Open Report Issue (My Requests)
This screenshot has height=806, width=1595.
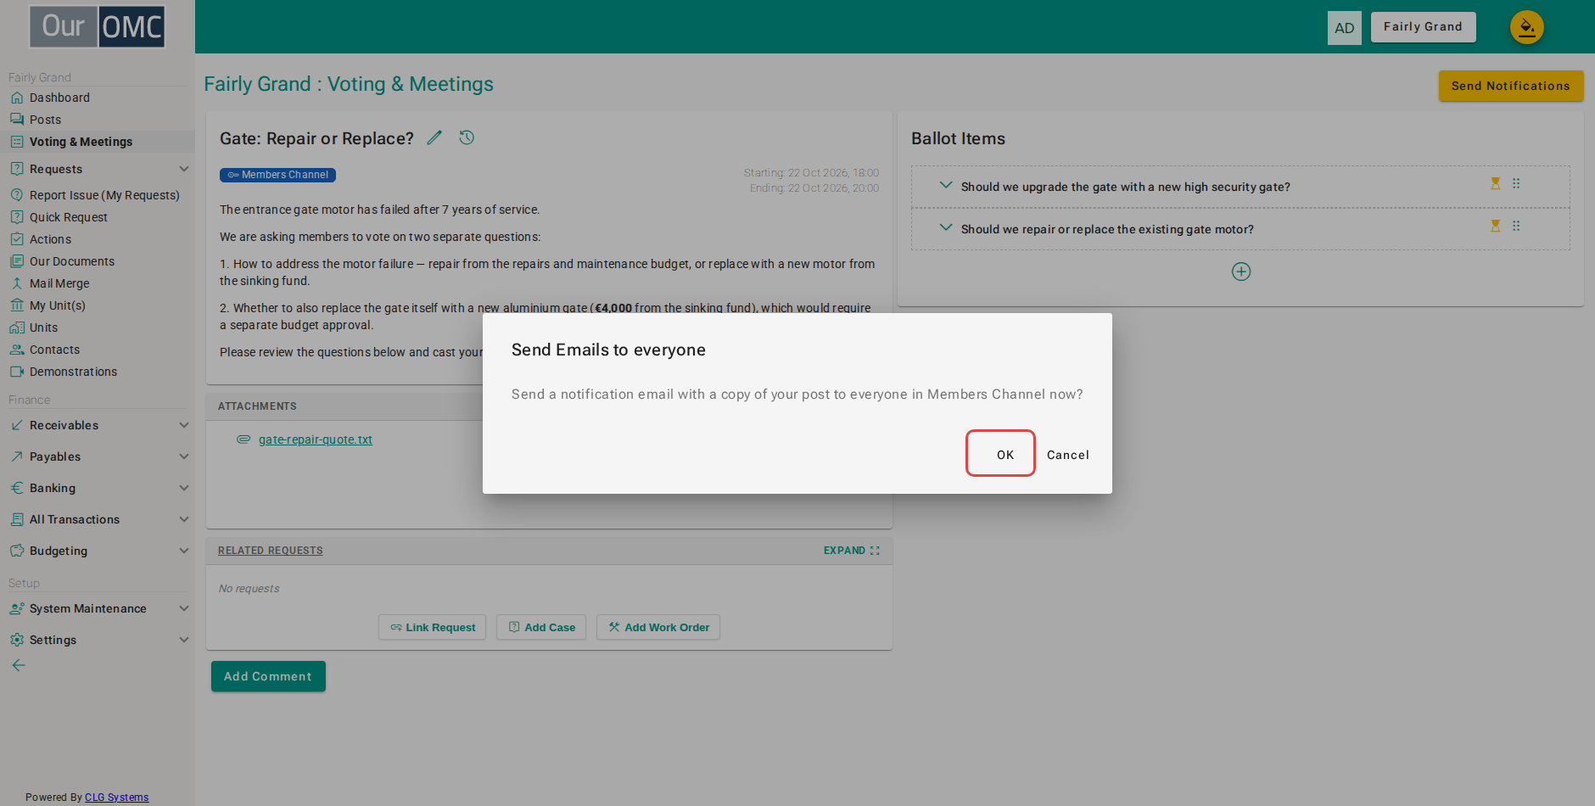click(x=104, y=195)
